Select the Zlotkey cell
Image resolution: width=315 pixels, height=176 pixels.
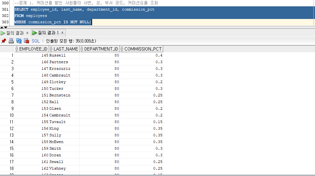pos(64,82)
